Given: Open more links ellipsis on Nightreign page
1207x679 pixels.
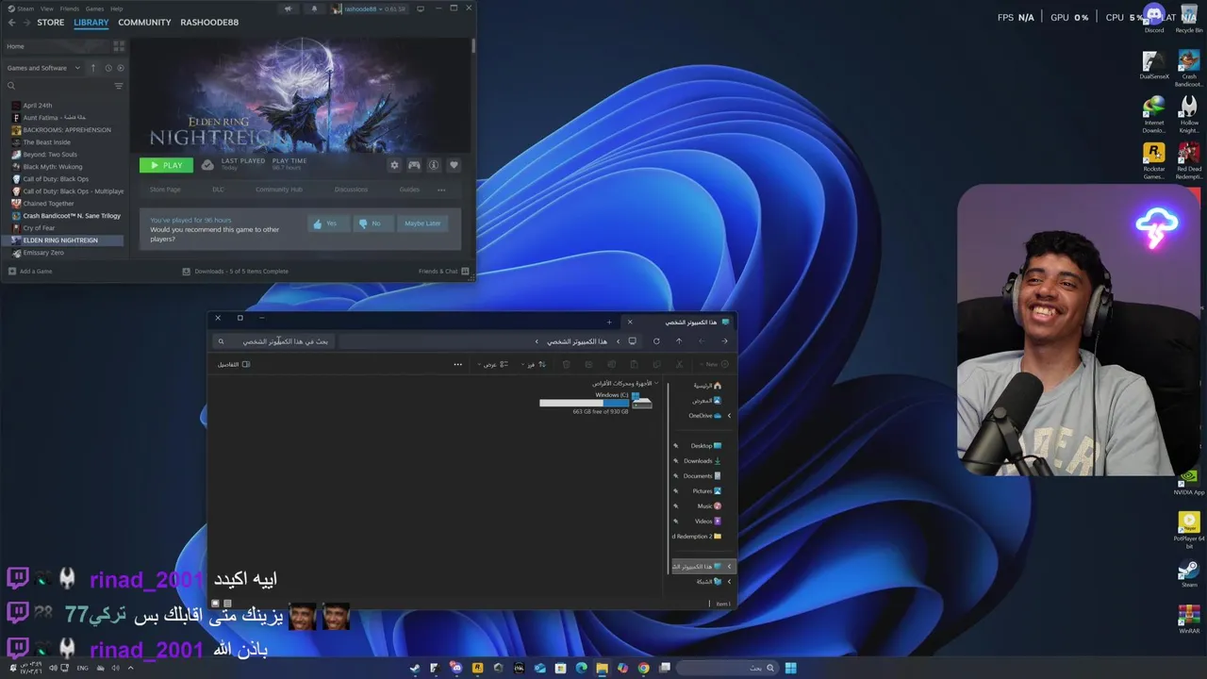Looking at the screenshot, I should tap(441, 190).
